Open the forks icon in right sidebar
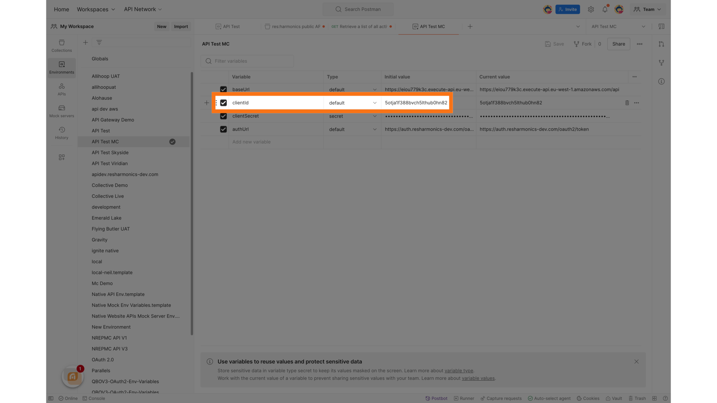This screenshot has height=403, width=717. click(661, 63)
